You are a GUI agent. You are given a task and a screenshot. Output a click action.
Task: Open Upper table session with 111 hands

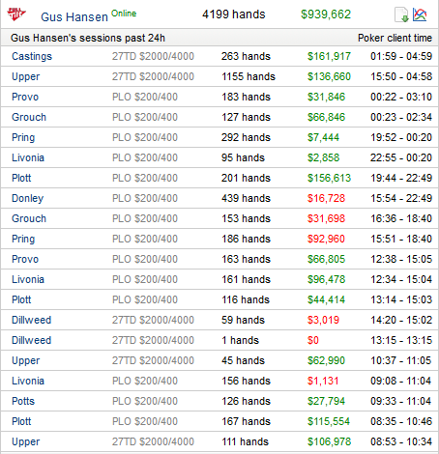(26, 441)
